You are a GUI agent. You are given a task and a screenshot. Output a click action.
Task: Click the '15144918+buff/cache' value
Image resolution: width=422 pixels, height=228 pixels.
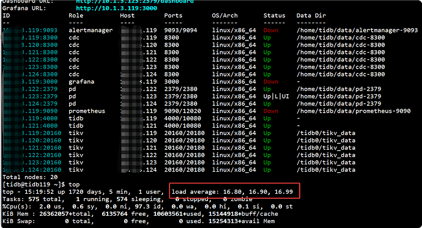[243, 214]
